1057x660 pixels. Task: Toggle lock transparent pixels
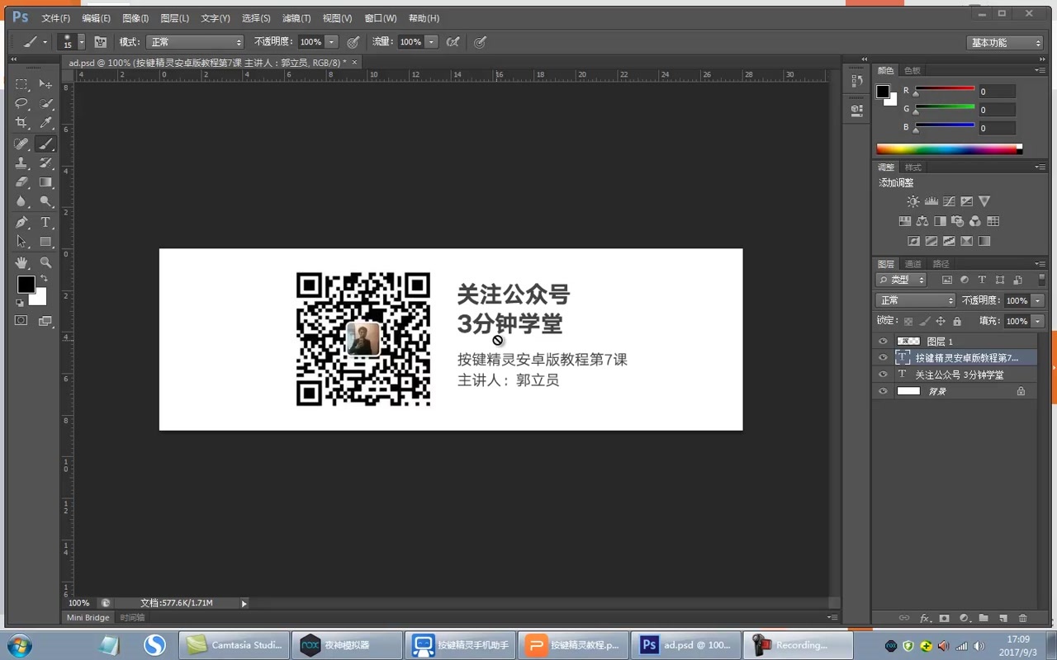coord(908,321)
